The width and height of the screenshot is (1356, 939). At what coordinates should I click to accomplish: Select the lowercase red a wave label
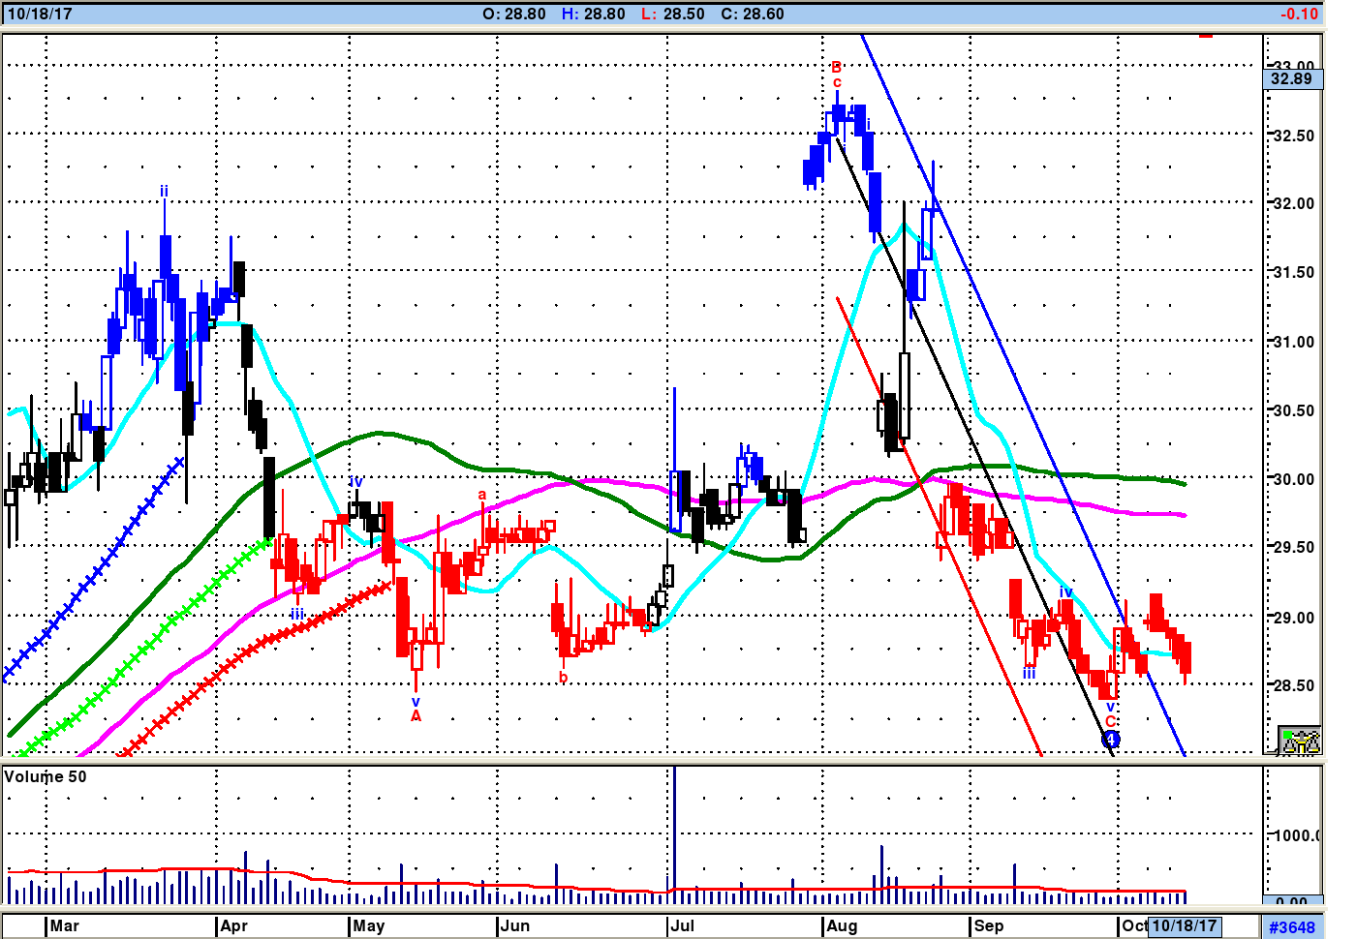[x=481, y=495]
